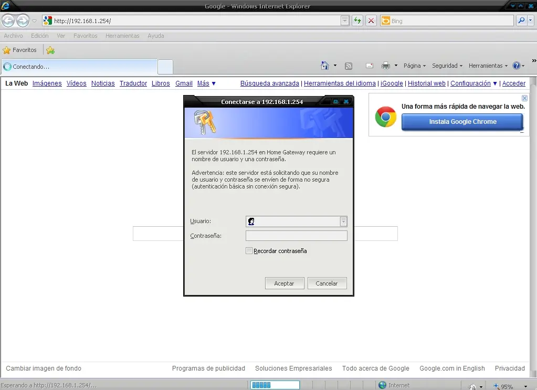Open the Gmail link

pyautogui.click(x=184, y=83)
